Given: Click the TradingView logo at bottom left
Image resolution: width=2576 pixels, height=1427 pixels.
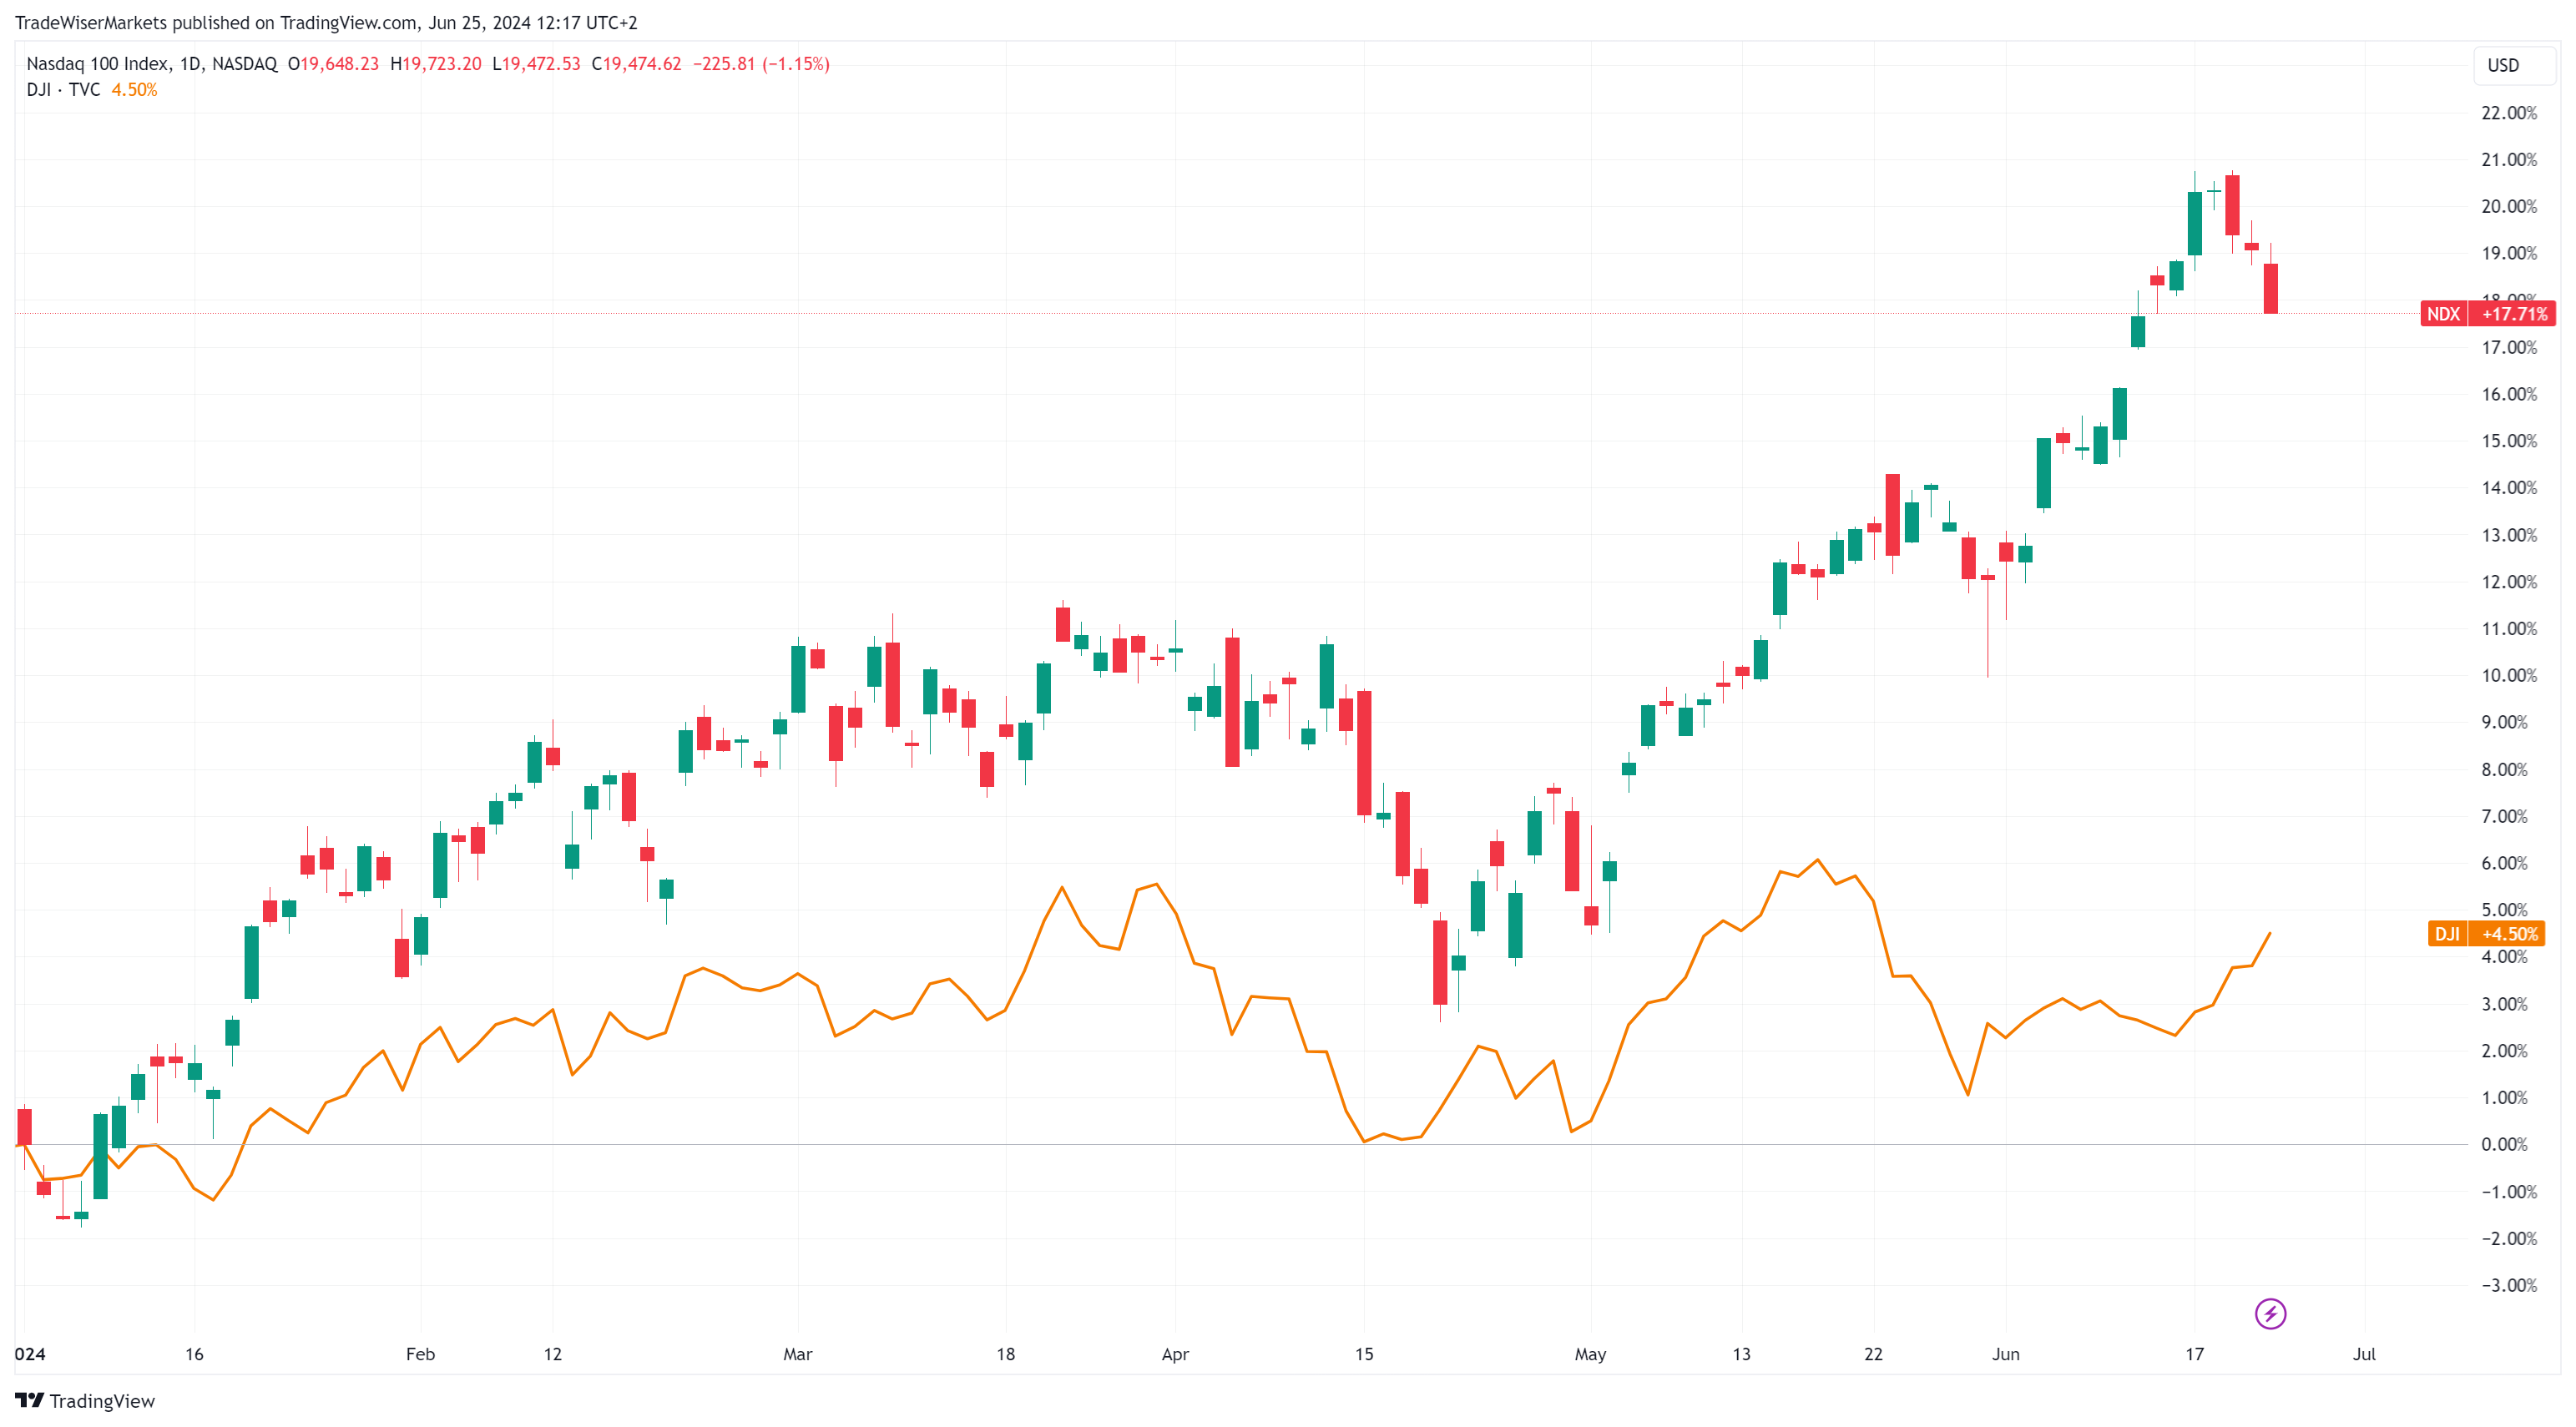Looking at the screenshot, I should (85, 1400).
